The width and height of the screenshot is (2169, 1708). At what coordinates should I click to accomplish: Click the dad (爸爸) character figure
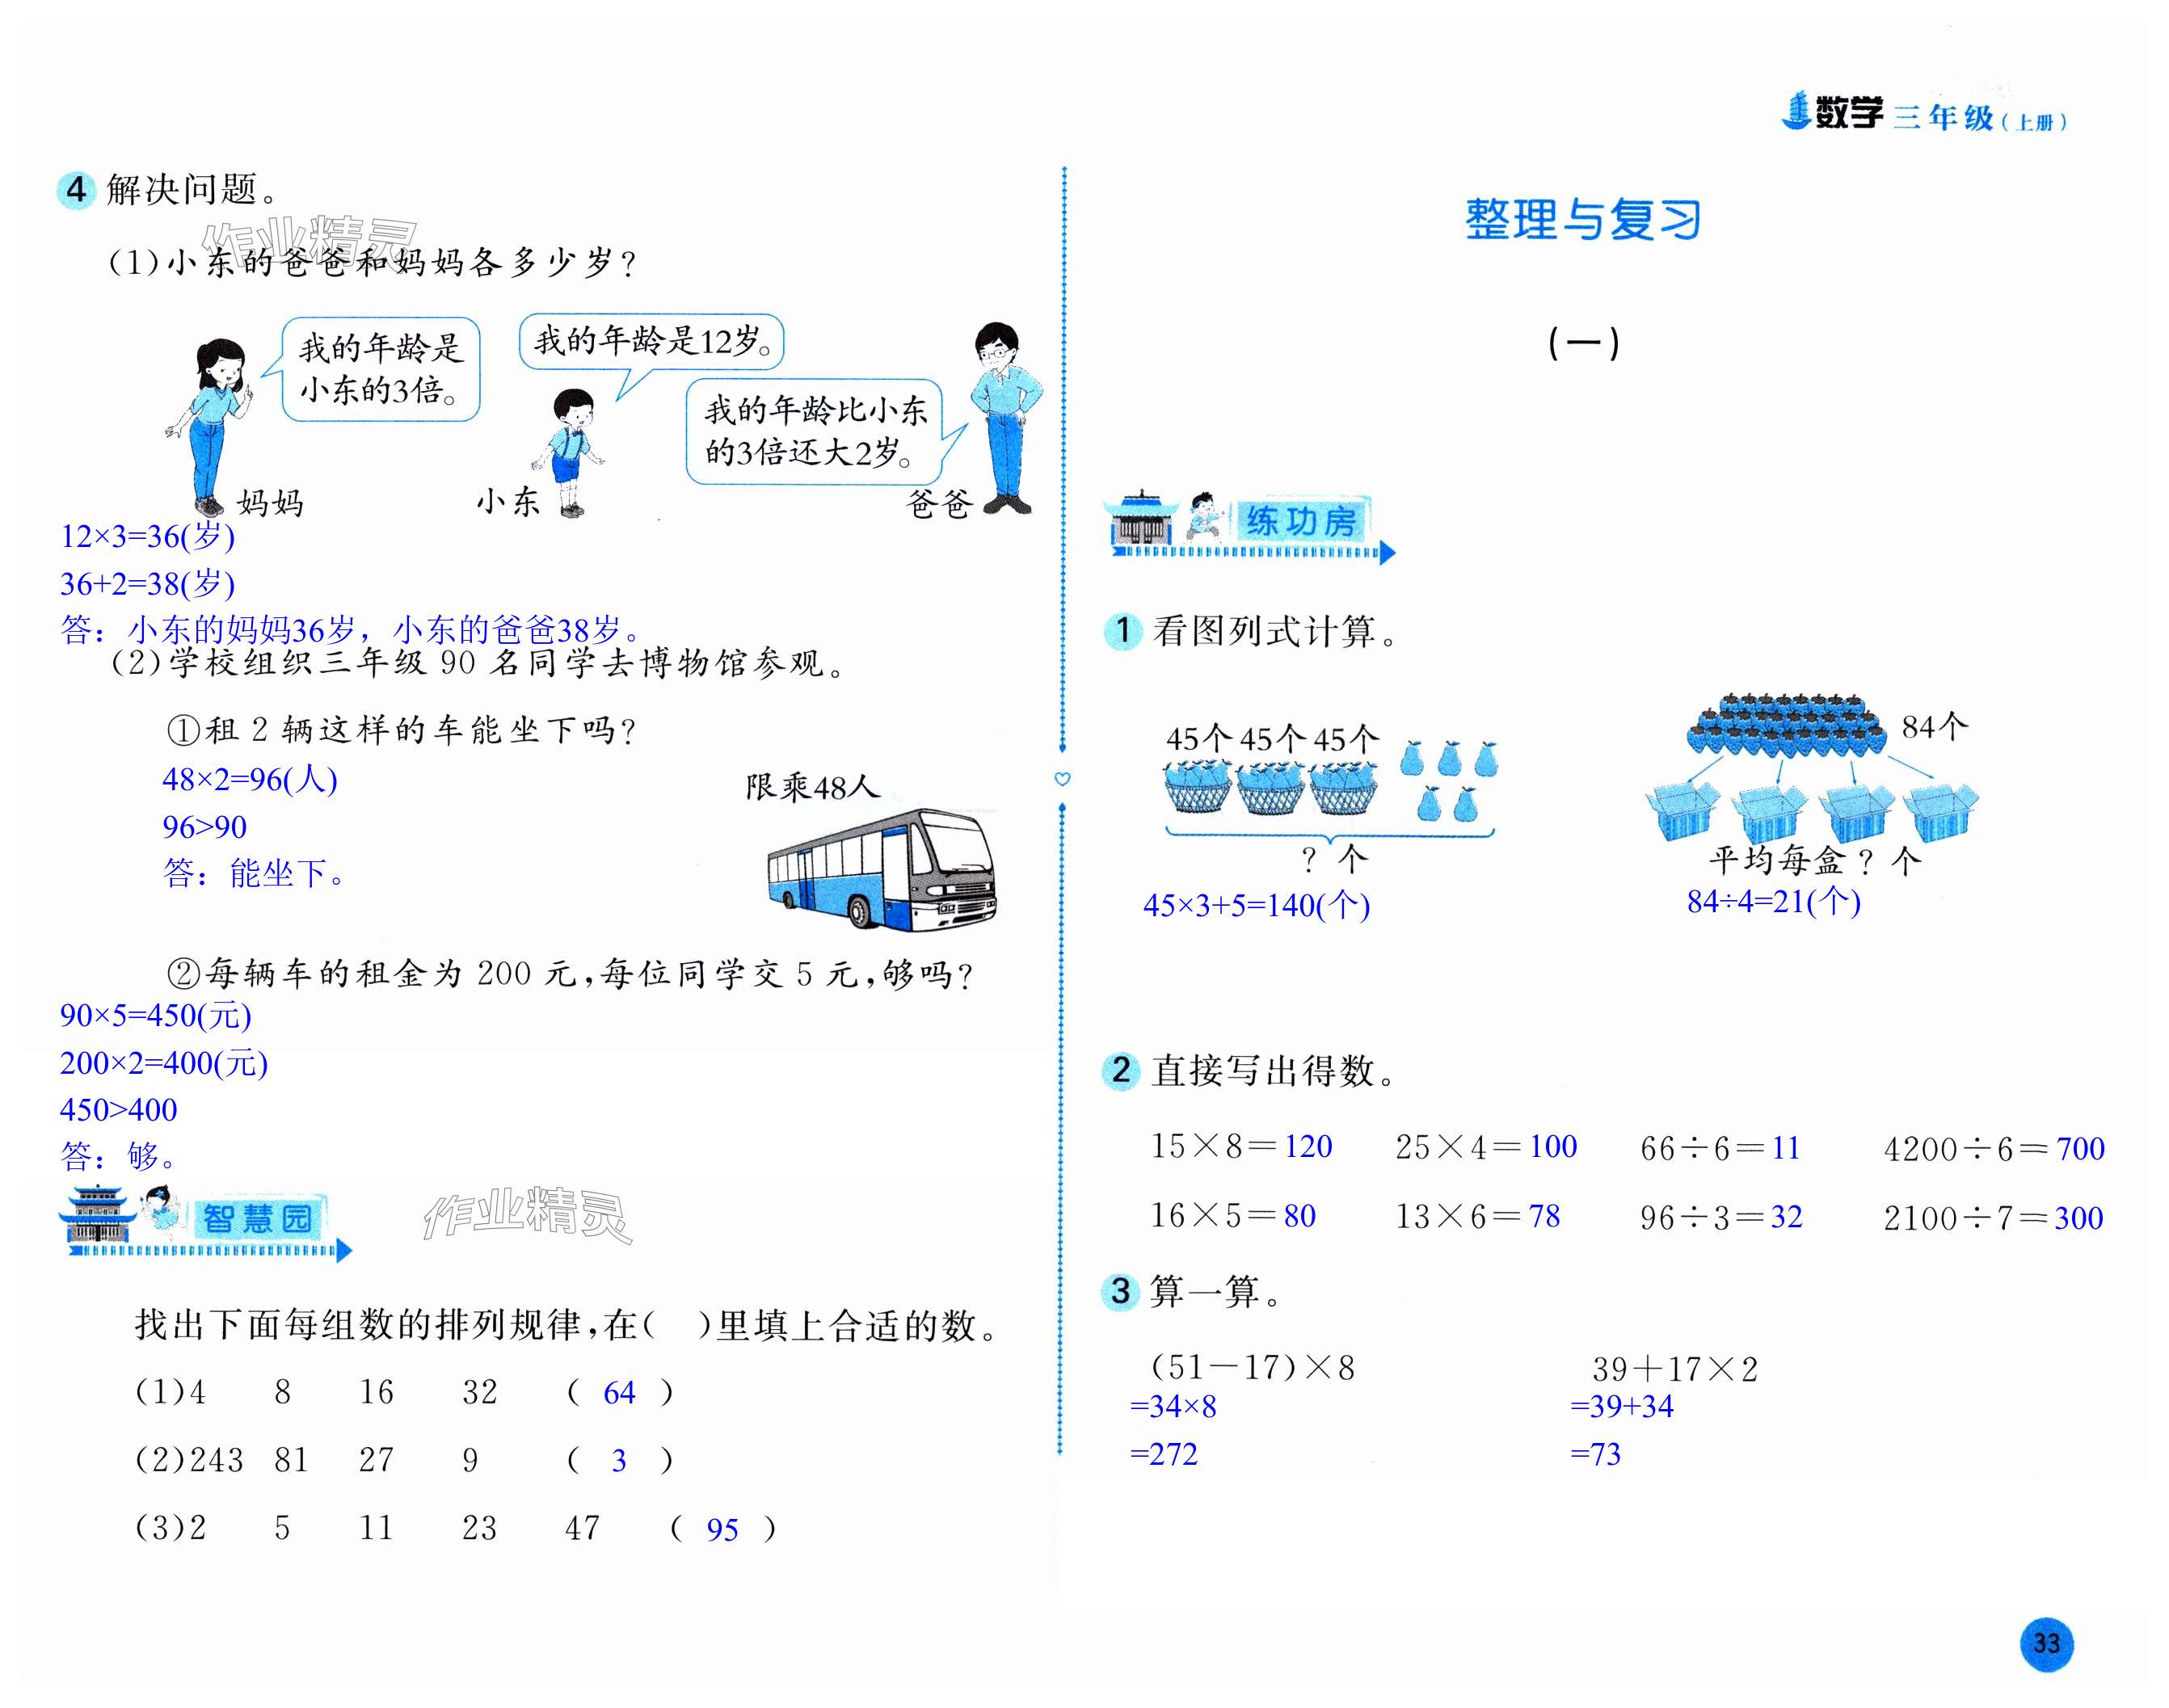tap(1005, 416)
